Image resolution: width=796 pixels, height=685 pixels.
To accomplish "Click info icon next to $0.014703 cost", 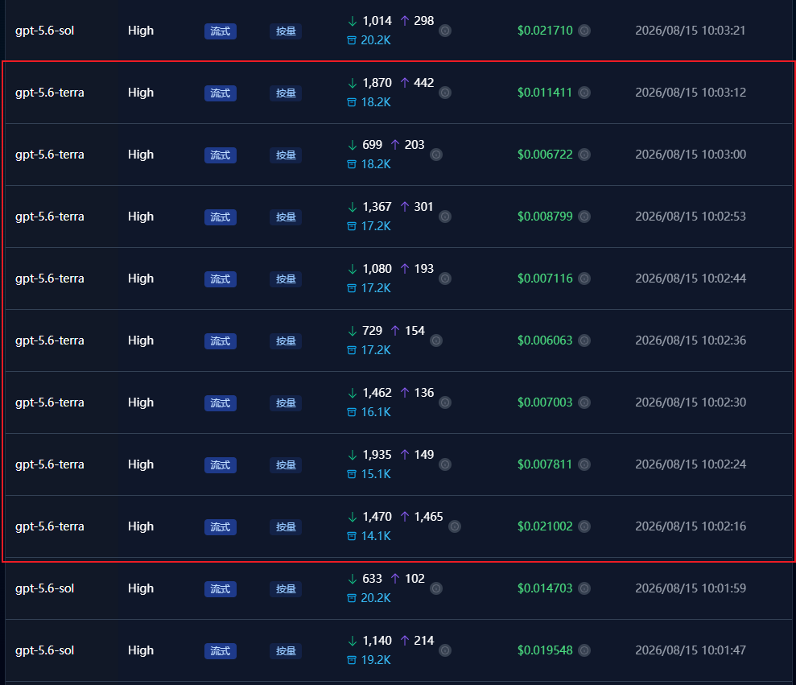I will pos(584,588).
